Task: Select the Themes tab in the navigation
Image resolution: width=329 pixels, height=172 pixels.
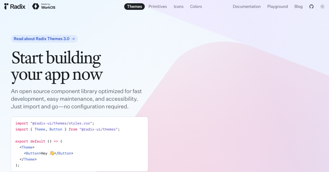Action: pyautogui.click(x=134, y=6)
